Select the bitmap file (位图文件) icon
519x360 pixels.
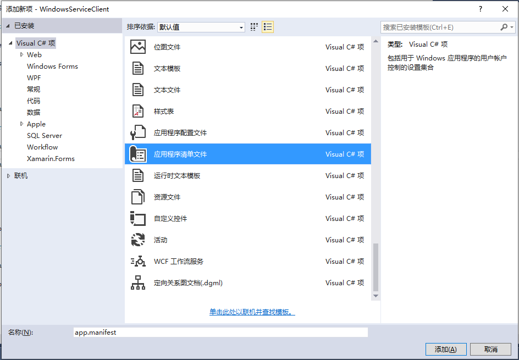click(137, 47)
